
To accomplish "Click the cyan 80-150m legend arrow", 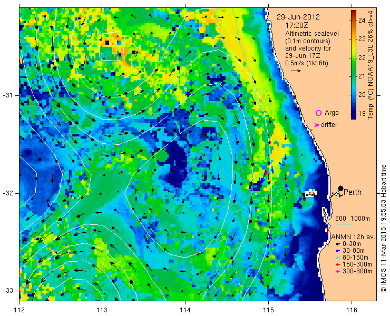I will coord(338,258).
